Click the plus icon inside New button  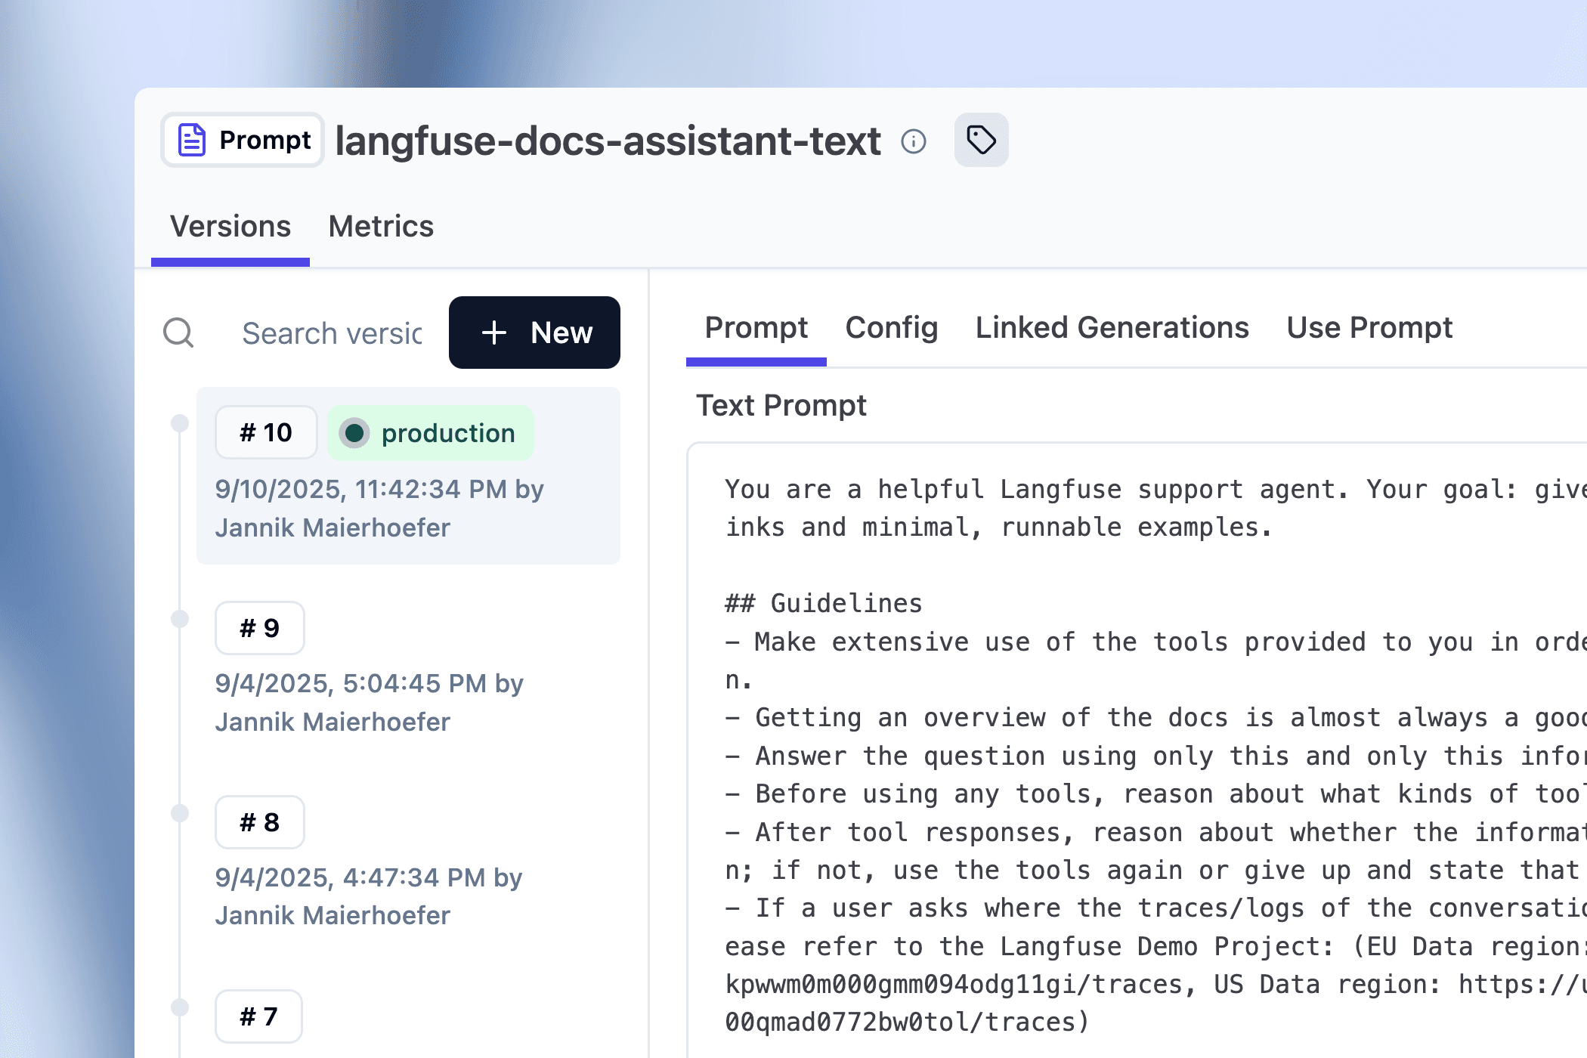click(x=494, y=333)
